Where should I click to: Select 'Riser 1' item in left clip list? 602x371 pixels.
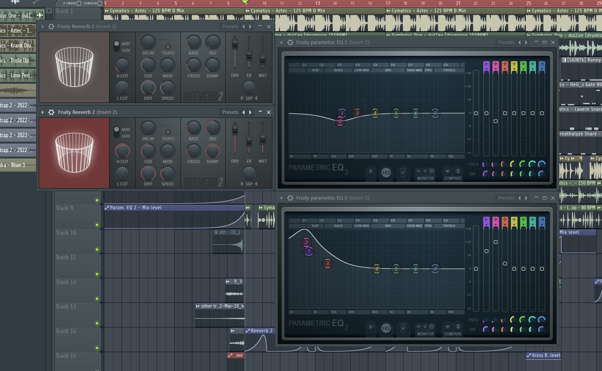click(x=18, y=165)
